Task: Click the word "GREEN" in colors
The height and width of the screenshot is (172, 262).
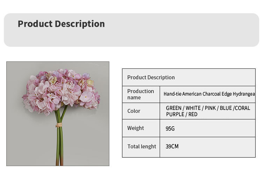Action: coord(174,108)
